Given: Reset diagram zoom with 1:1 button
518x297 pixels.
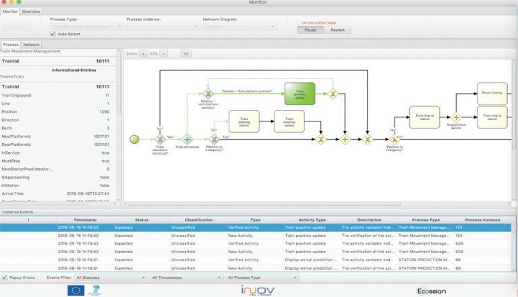Looking at the screenshot, I should 185,53.
